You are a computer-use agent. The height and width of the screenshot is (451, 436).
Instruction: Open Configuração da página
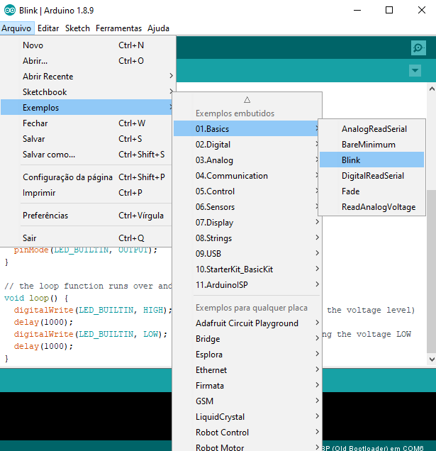(86, 177)
